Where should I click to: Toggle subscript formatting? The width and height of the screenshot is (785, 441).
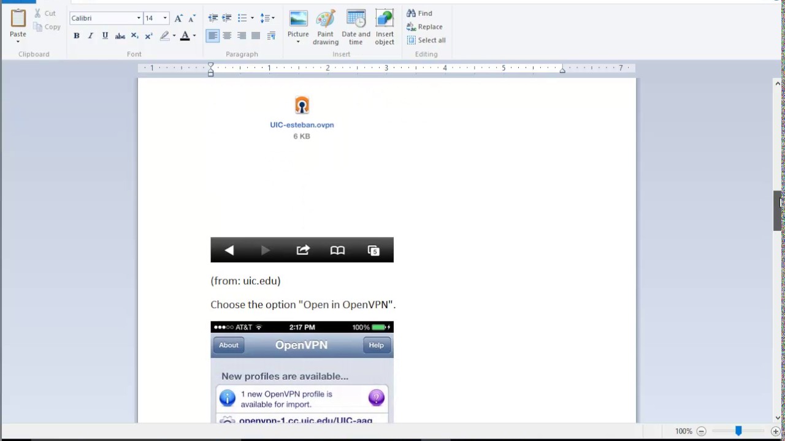pyautogui.click(x=135, y=36)
